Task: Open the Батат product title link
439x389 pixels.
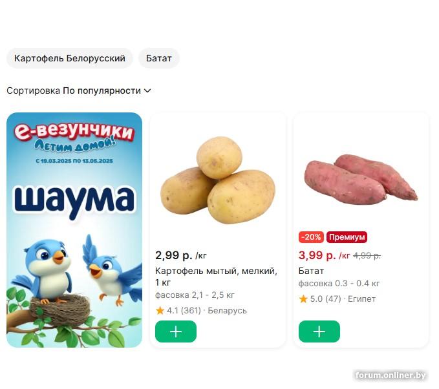Action: (x=311, y=271)
